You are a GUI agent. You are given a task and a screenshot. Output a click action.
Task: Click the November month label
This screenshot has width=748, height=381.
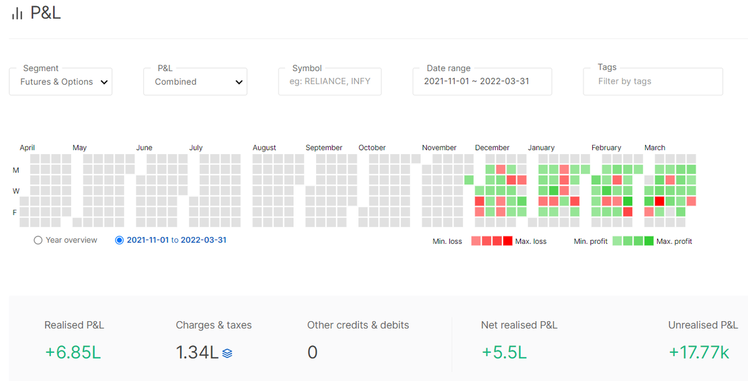tap(439, 148)
